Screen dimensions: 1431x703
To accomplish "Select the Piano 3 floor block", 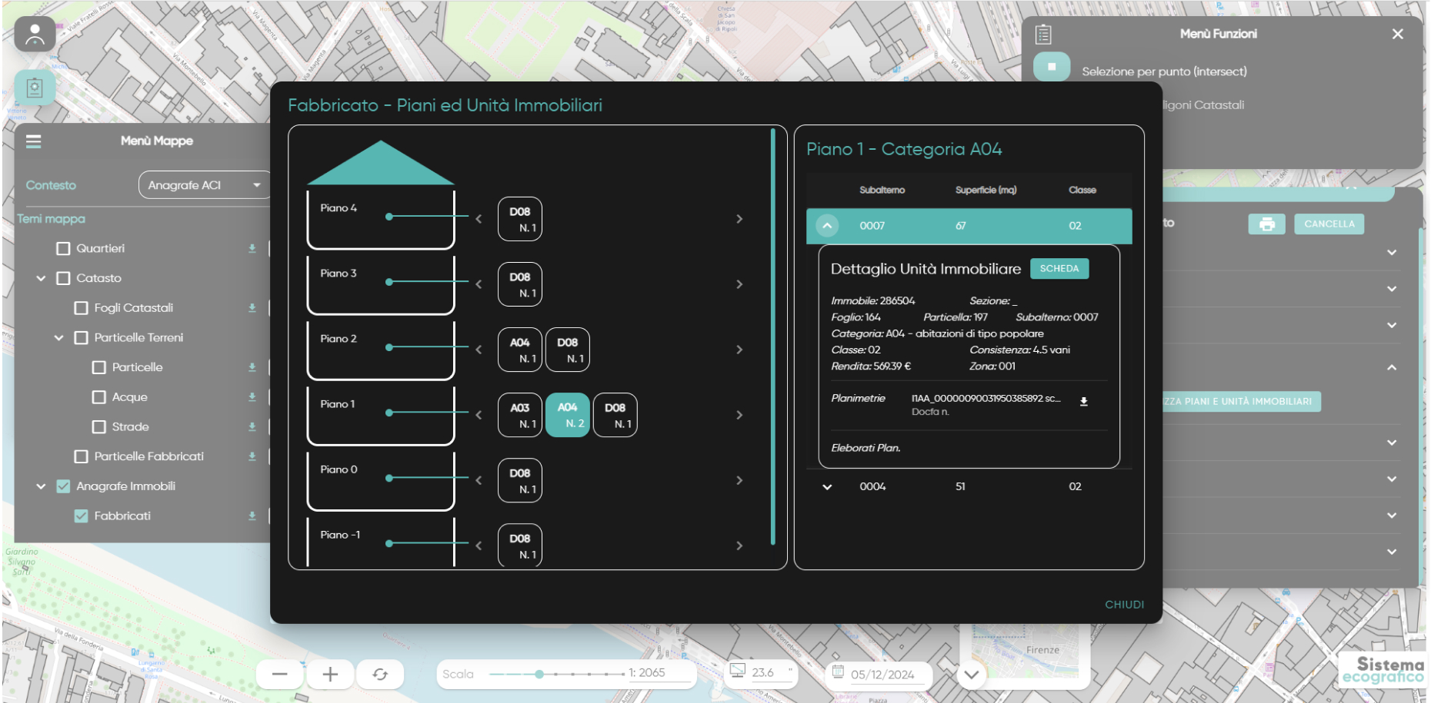I will pos(381,285).
